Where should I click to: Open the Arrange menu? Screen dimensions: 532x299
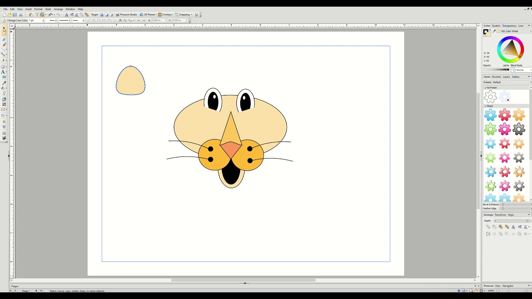(x=58, y=9)
